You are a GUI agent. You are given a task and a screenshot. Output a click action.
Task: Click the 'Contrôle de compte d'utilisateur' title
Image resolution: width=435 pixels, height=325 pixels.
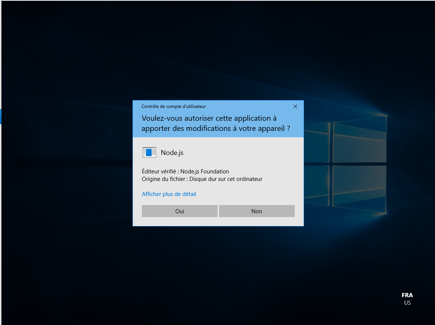[x=174, y=106]
